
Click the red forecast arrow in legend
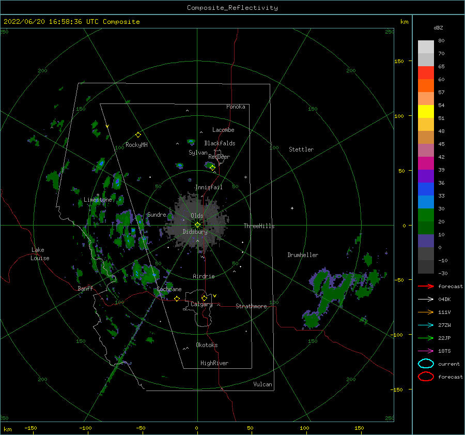coord(426,286)
